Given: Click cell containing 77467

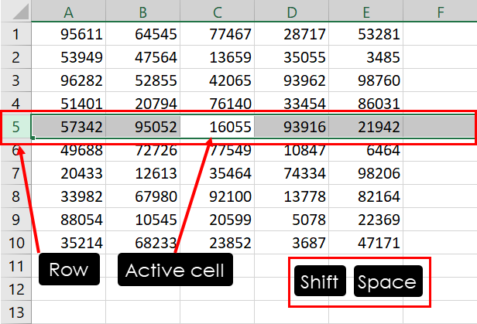Looking at the screenshot, I should pos(217,34).
